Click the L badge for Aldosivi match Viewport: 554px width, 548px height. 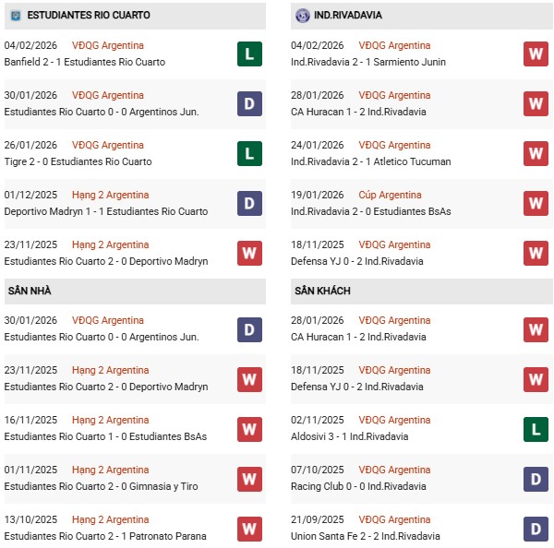coord(536,428)
